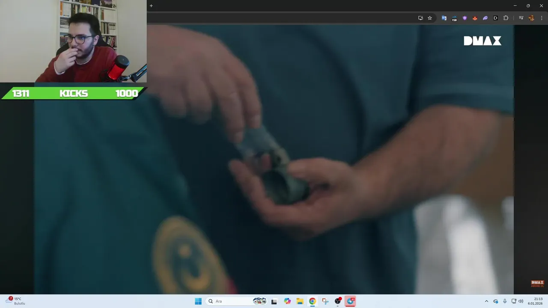Open the purple shield extension
This screenshot has height=308, width=548.
(x=465, y=18)
